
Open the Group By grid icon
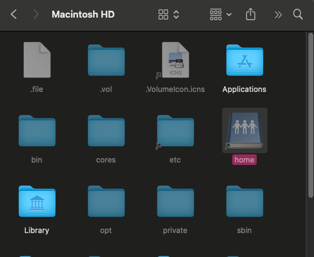(216, 14)
